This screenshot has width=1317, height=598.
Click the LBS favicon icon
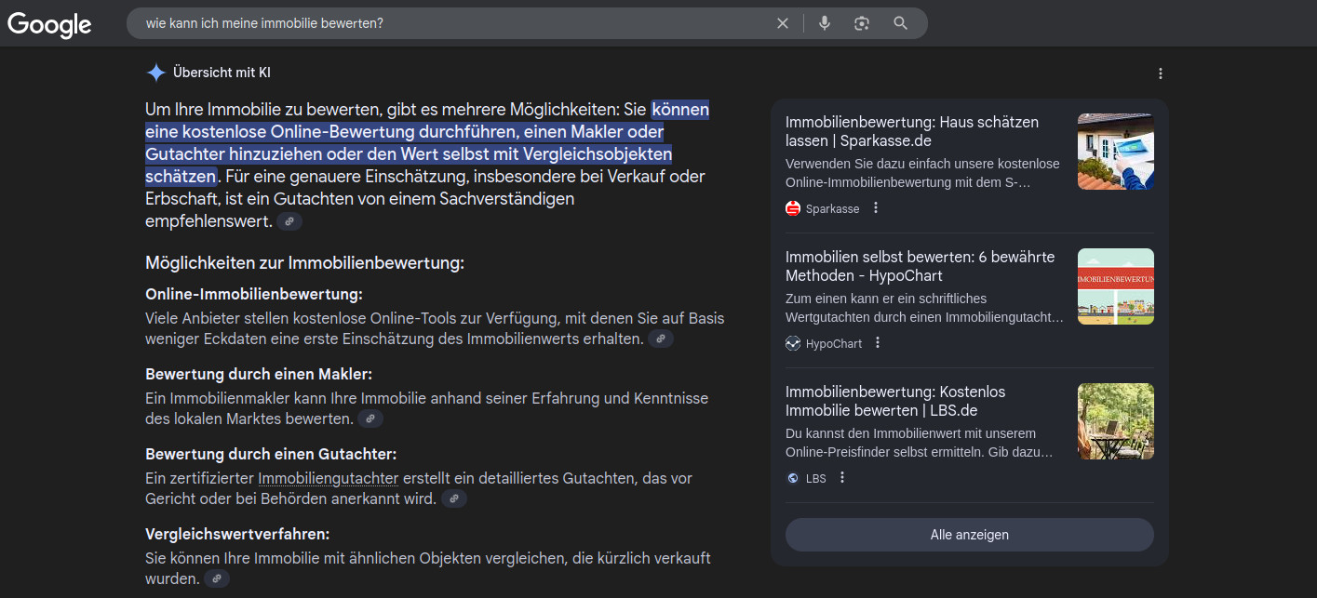point(793,478)
